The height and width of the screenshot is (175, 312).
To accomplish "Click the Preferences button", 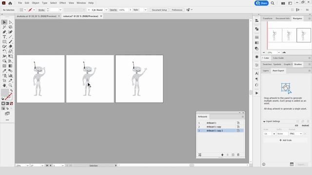I will 177,10.
